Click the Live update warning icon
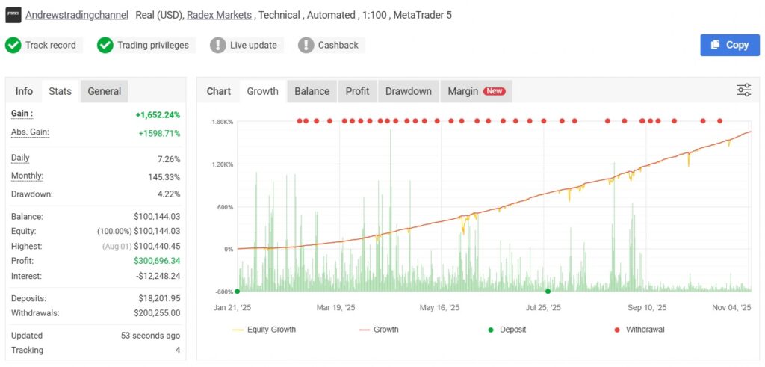Screen dimensions: 765x367 (218, 45)
